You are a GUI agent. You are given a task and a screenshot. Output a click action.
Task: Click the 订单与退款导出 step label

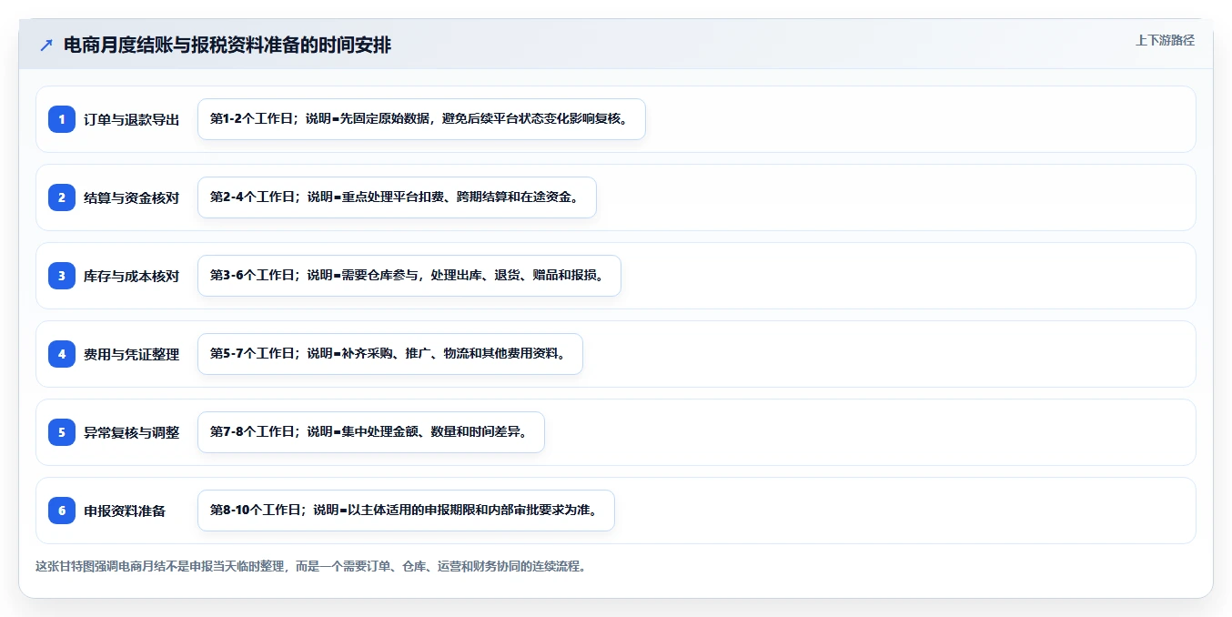click(132, 119)
